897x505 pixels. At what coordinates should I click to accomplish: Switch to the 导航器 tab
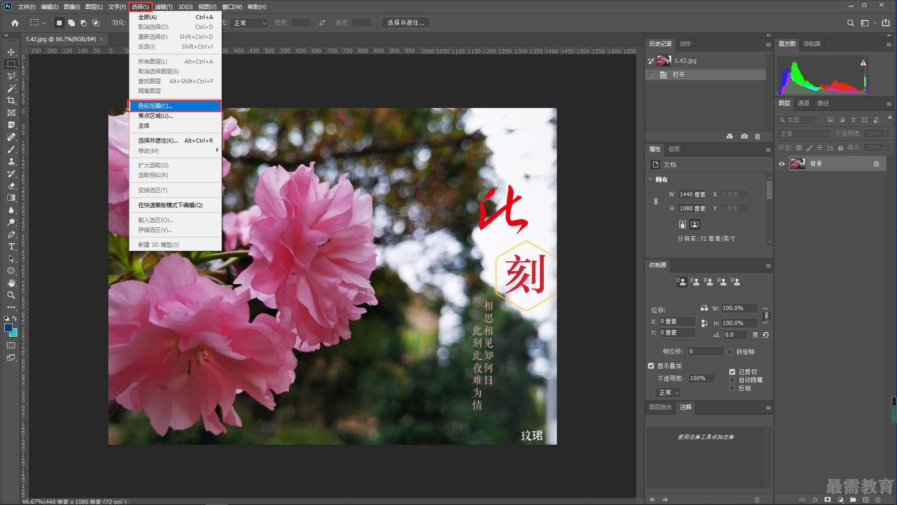812,44
